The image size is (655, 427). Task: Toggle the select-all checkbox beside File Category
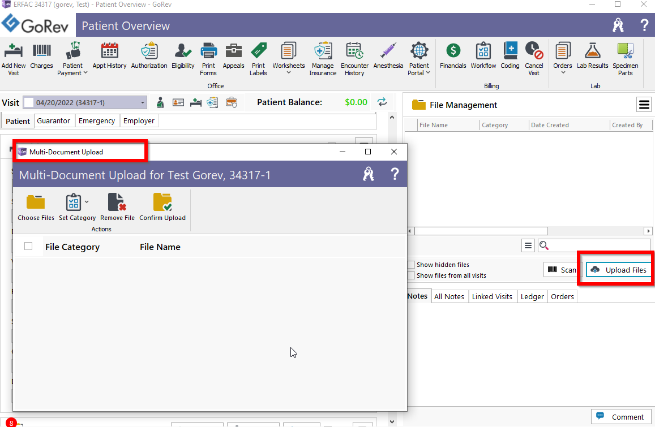28,246
